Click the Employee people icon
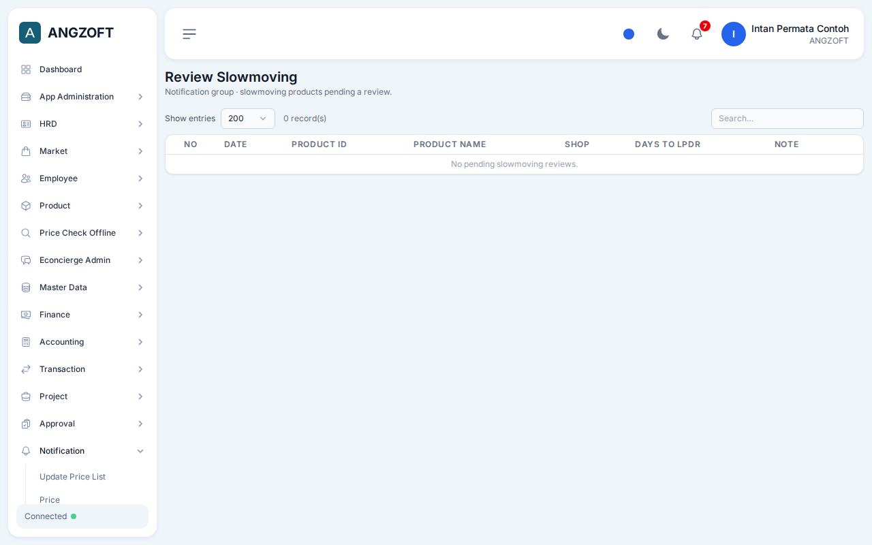Viewport: 872px width, 545px height. (26, 178)
